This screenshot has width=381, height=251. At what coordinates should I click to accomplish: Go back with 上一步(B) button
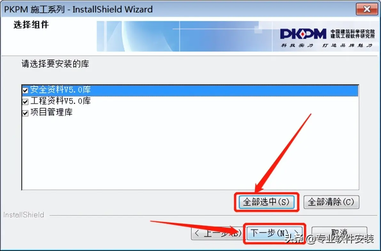(217, 233)
